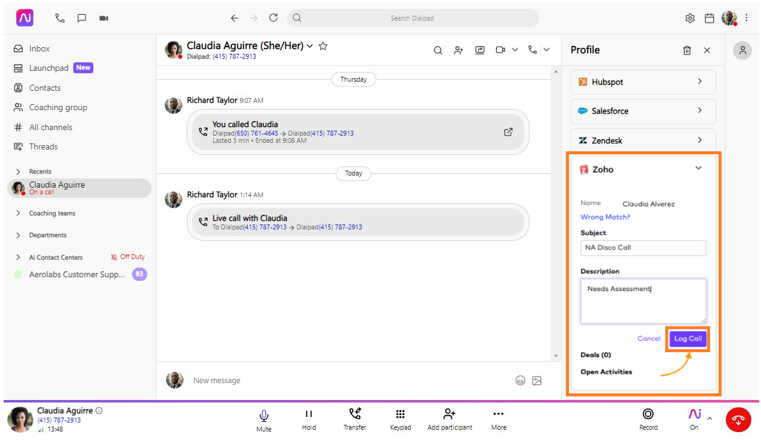Expand the Coaching teams section
761x443 pixels.
(18, 213)
